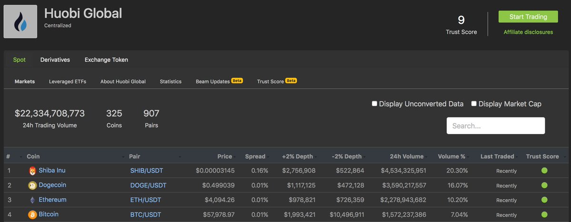Sort table by Trust Score column header
This screenshot has width=571, height=222.
(x=542, y=156)
